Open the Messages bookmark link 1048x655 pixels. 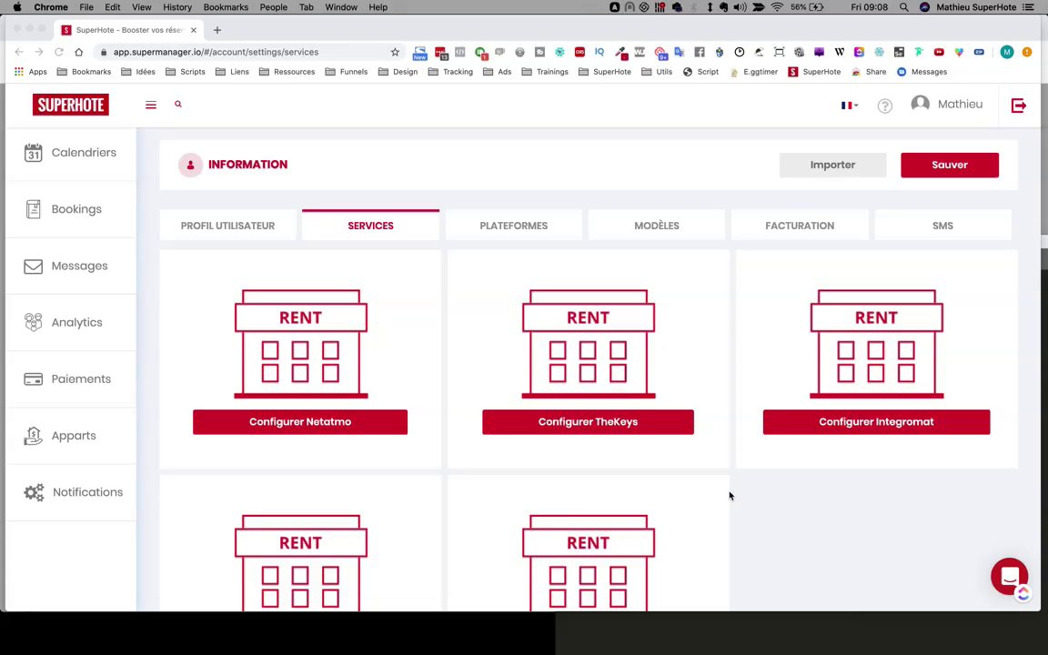point(922,72)
